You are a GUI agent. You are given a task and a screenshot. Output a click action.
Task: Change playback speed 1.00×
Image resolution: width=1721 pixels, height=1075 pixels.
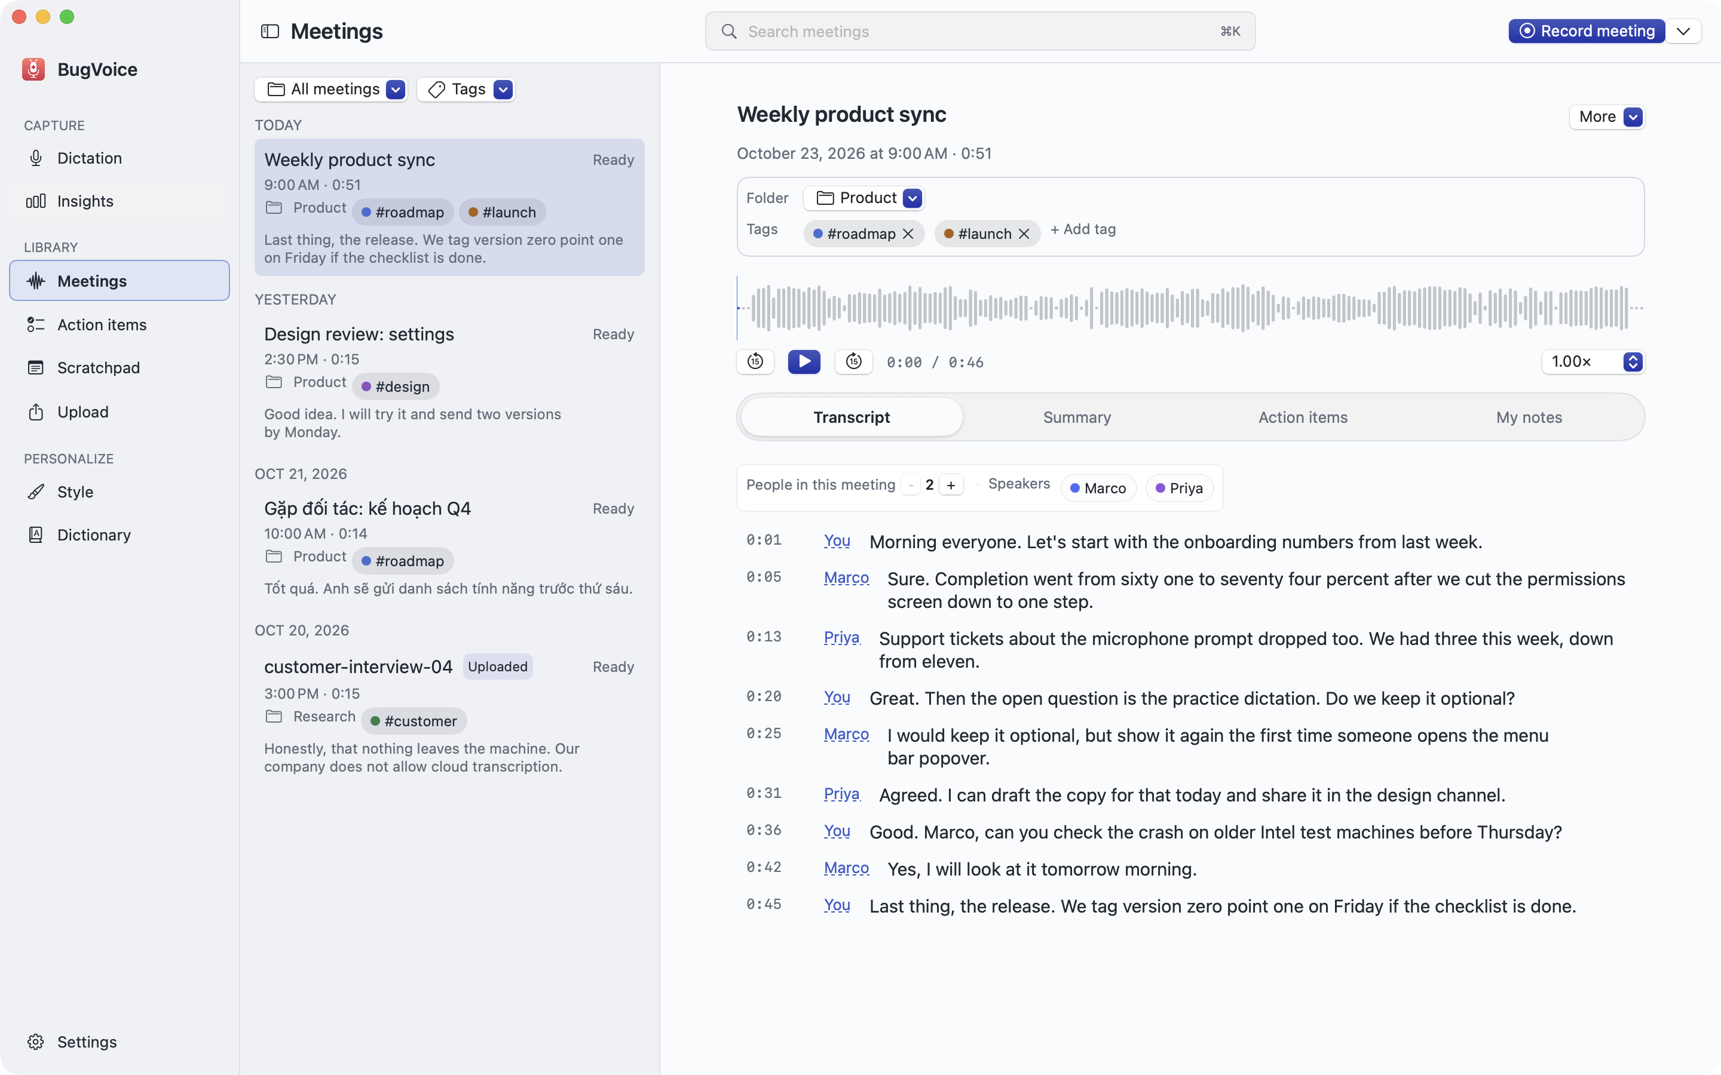point(1593,362)
